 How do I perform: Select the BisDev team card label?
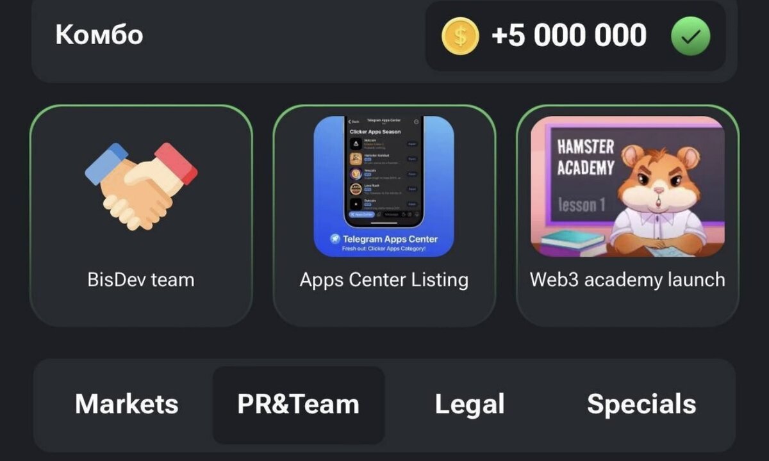pyautogui.click(x=141, y=280)
